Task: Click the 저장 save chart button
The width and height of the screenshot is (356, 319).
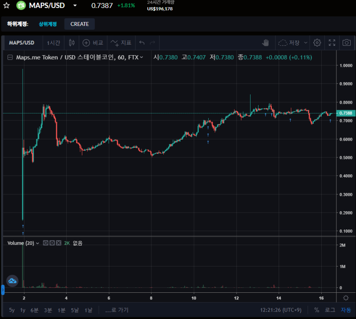Action: click(x=289, y=43)
